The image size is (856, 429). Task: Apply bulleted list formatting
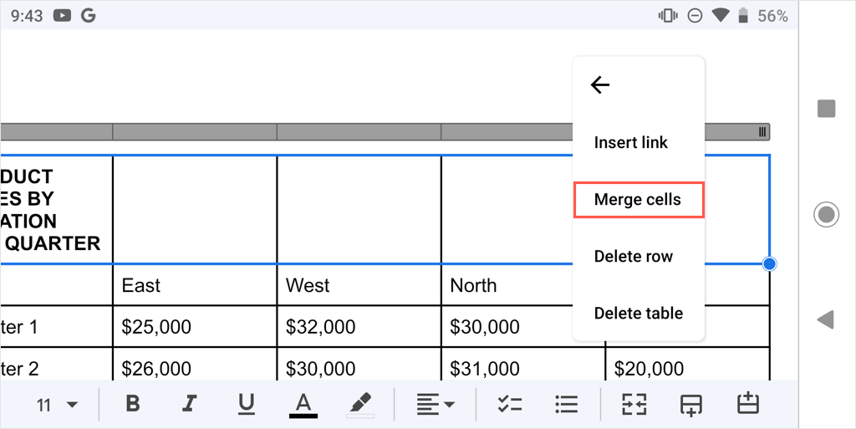tap(566, 405)
